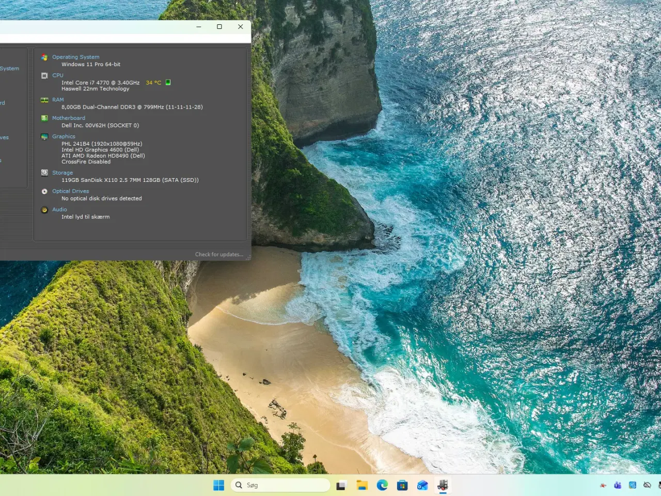Viewport: 661px width, 496px height.
Task: Open Microsoft Teams from the system tray
Action: pos(617,485)
